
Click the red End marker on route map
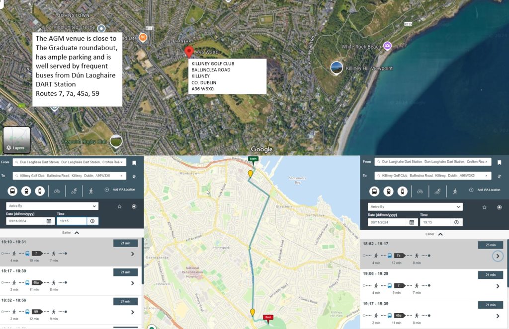268,319
